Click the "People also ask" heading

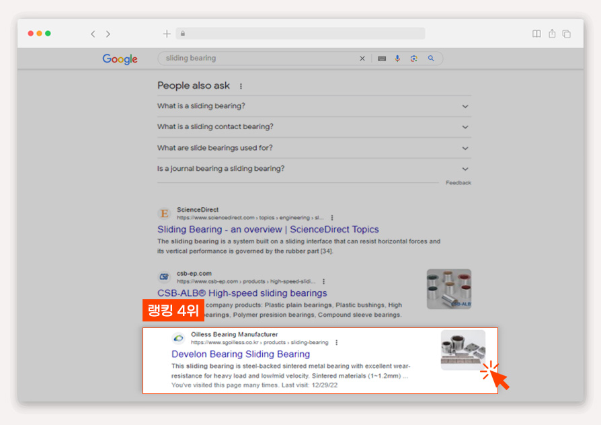pos(194,85)
